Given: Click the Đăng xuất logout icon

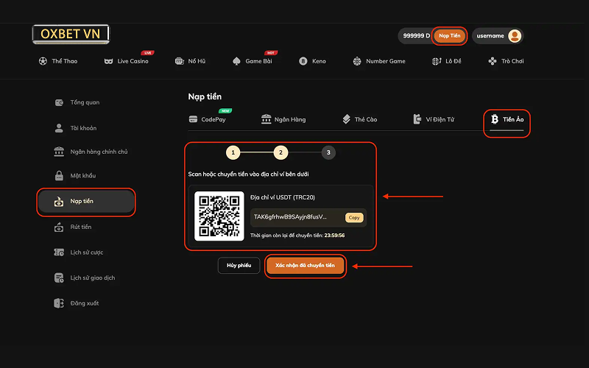Looking at the screenshot, I should pyautogui.click(x=59, y=303).
